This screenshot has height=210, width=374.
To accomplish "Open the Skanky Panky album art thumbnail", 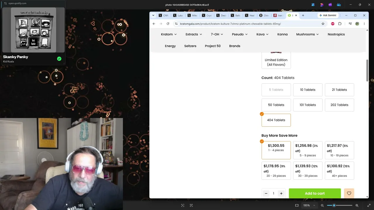I will click(33, 30).
